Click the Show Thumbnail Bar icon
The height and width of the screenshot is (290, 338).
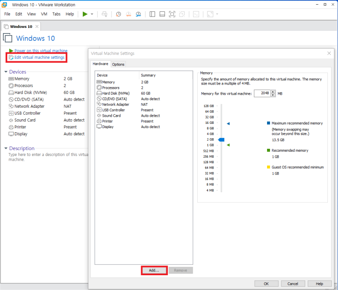(162, 14)
